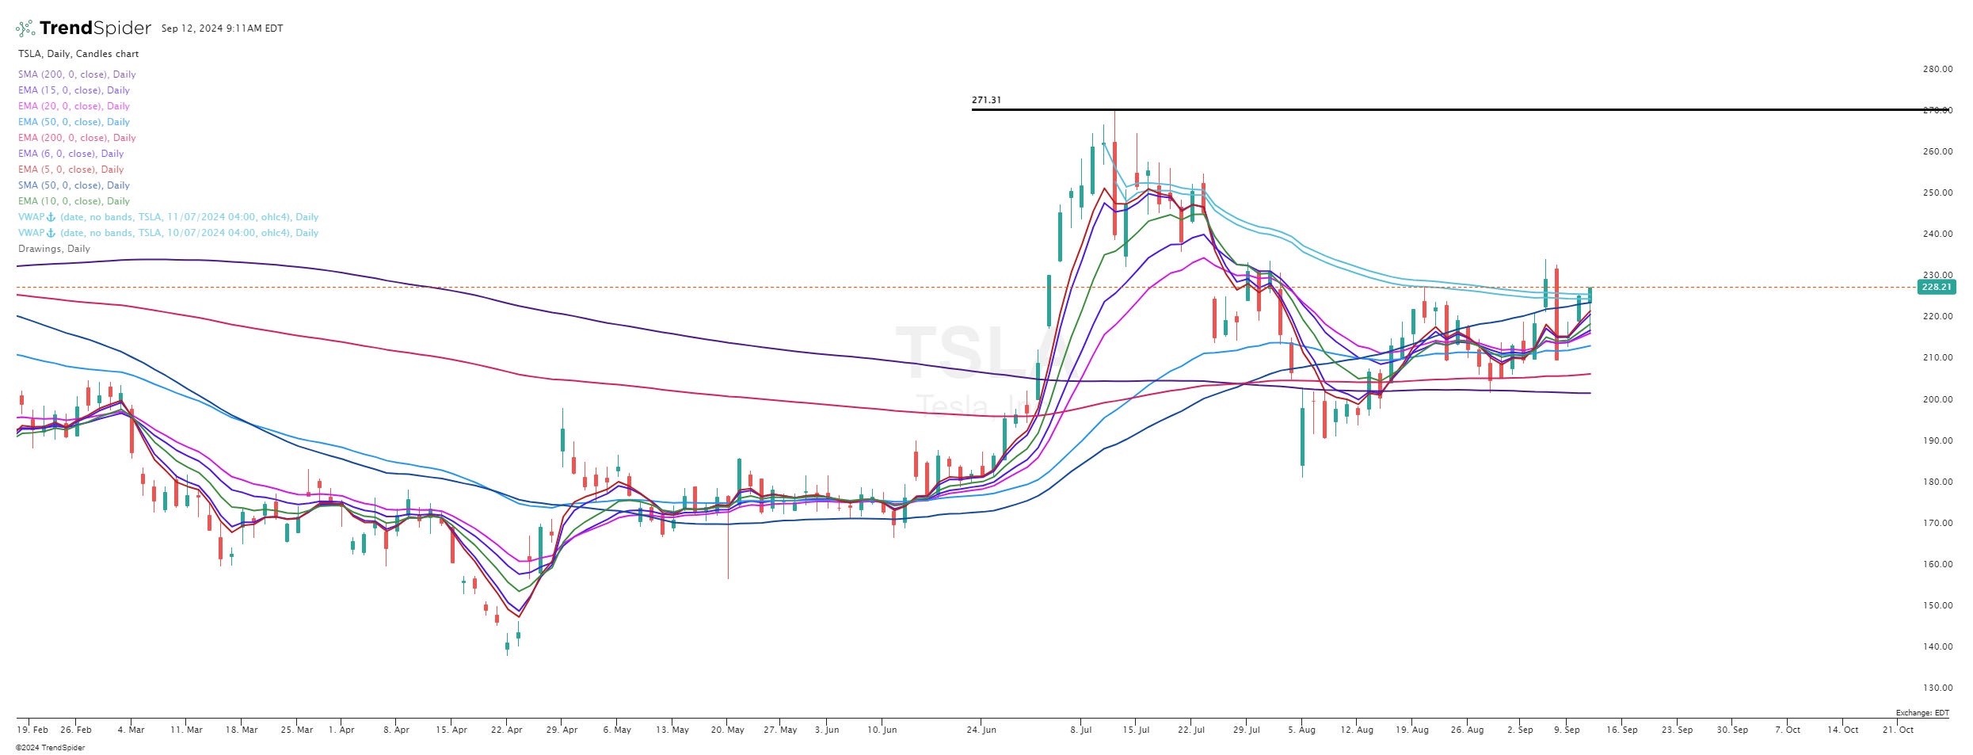Image resolution: width=1973 pixels, height=755 pixels.
Task: Click the '26. Feb' date axis label
Action: [x=76, y=730]
